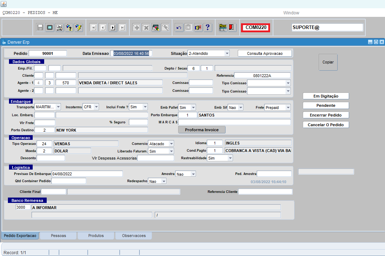Click the Qtd Container Pedido field
The width and height of the screenshot is (385, 256).
pyautogui.click(x=69, y=181)
